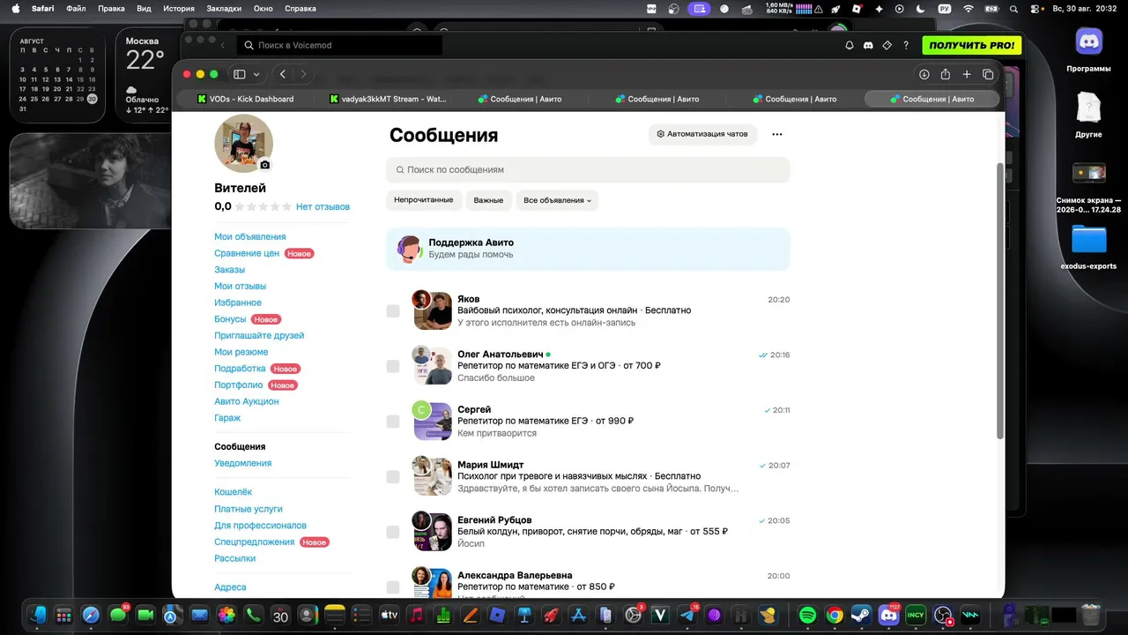Open Мария Шмидт conversation avatar
Viewport: 1128px width, 635px height.
tap(432, 476)
